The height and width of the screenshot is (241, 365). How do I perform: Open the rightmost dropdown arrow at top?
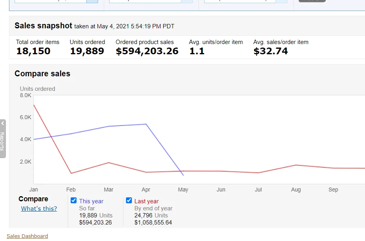[x=281, y=1]
